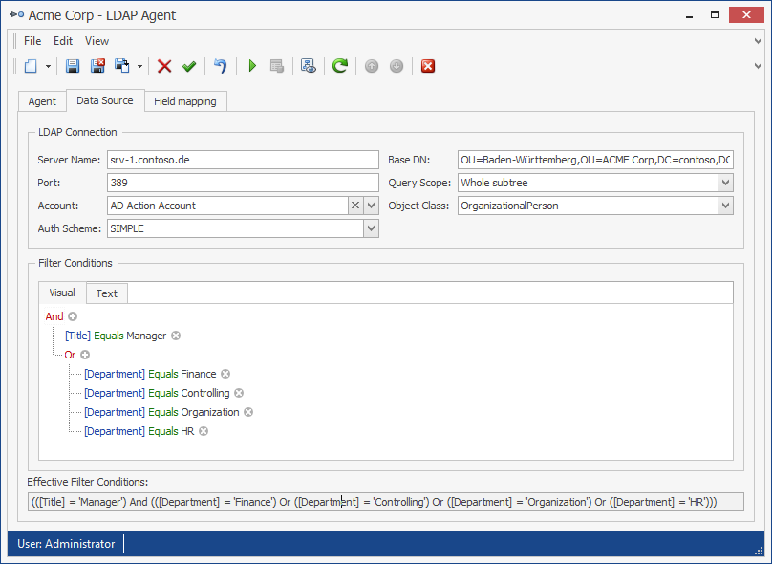The width and height of the screenshot is (772, 564).
Task: Open the Edit menu
Action: [63, 41]
